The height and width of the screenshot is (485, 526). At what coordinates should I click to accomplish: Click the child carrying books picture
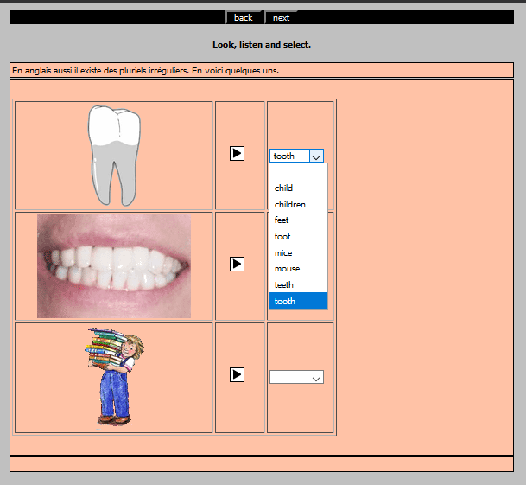pos(114,377)
